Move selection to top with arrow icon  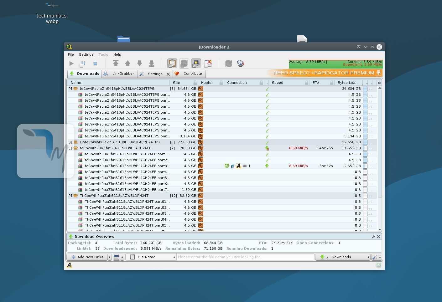(116, 64)
